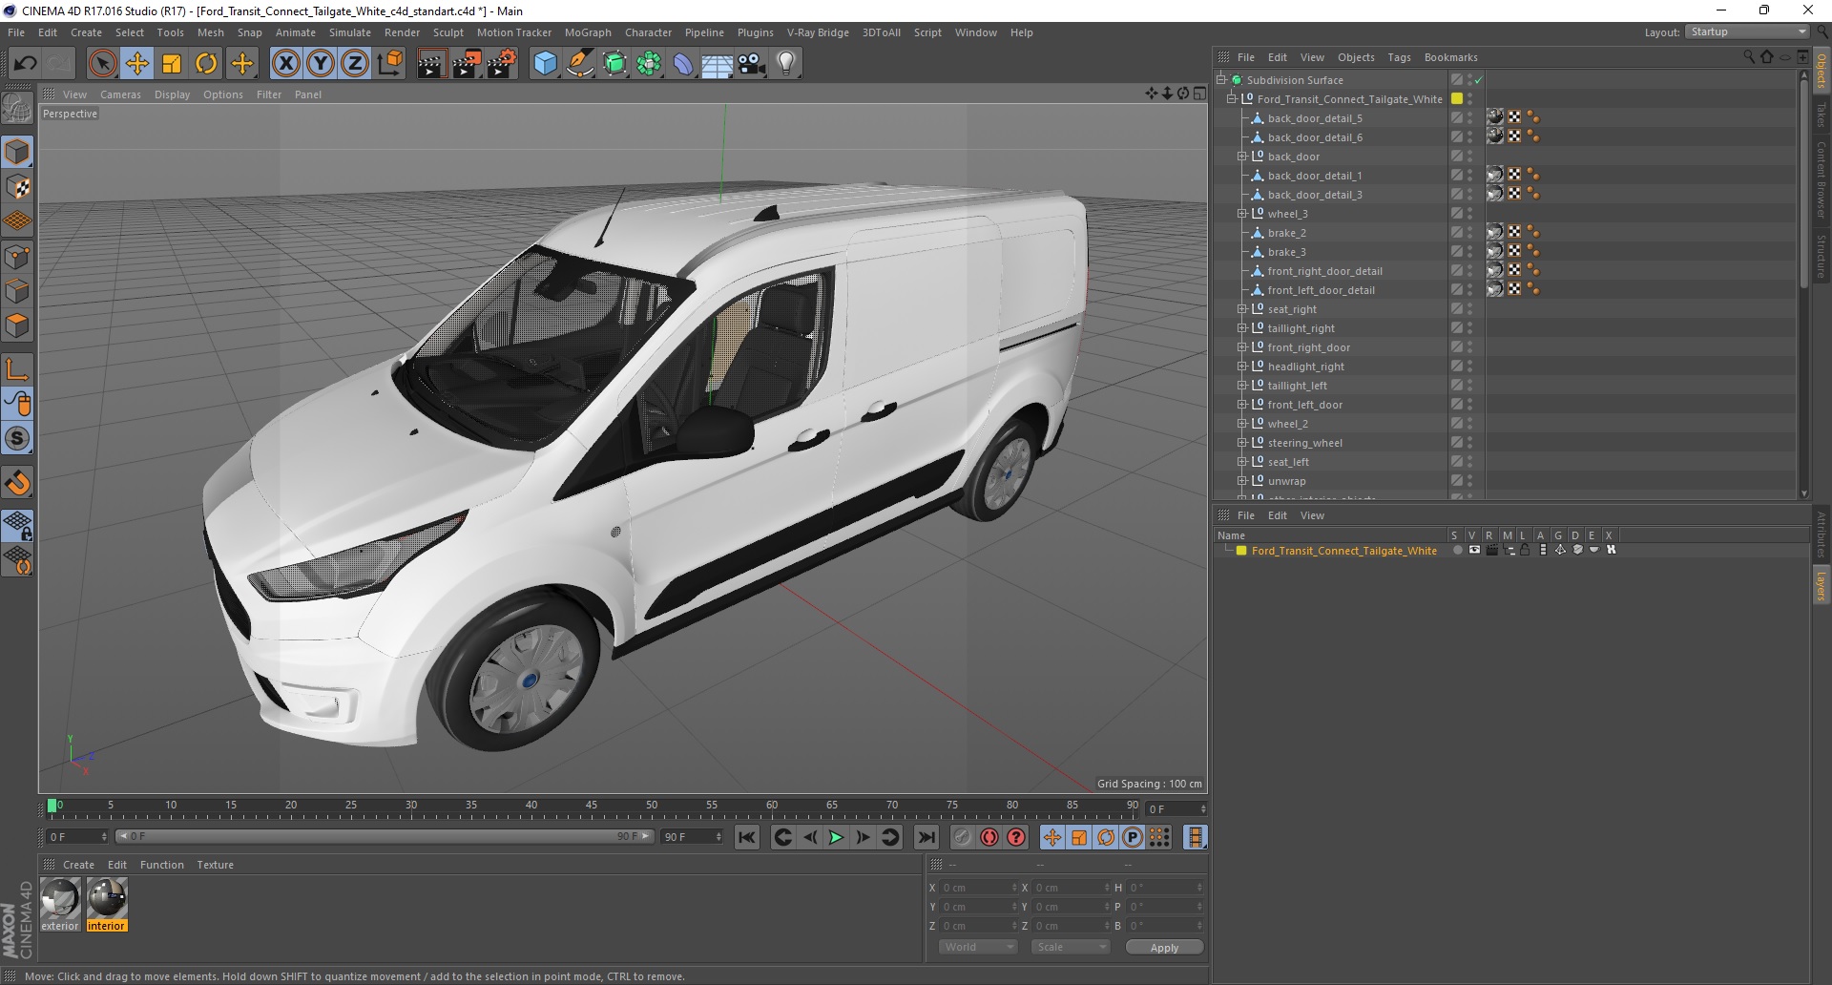Click the Apply button
Image resolution: width=1832 pixels, height=985 pixels.
1164,948
